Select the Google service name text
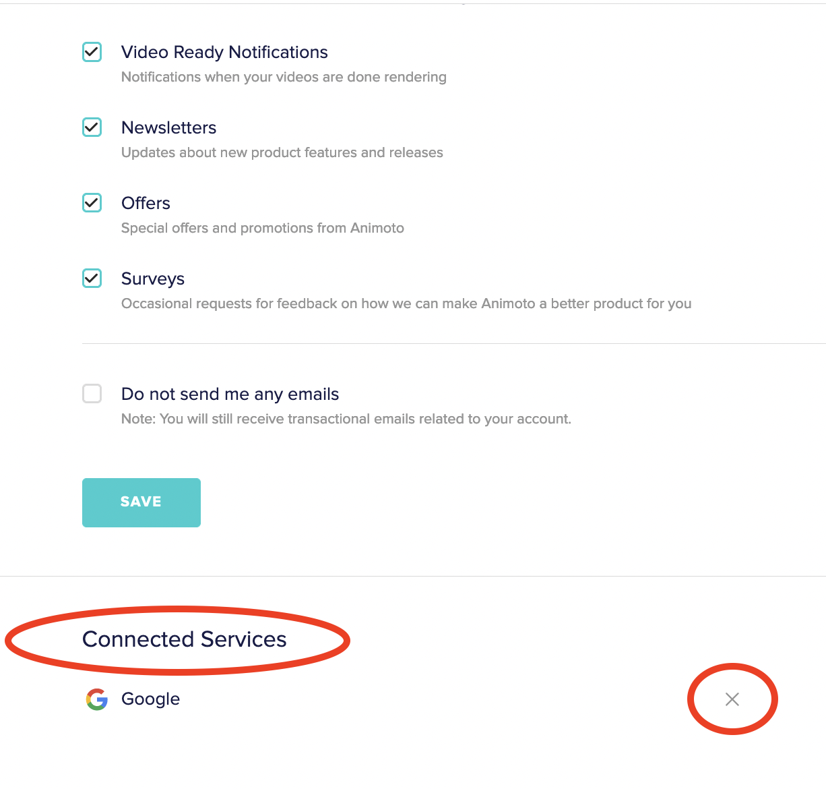The width and height of the screenshot is (826, 789). (x=151, y=699)
